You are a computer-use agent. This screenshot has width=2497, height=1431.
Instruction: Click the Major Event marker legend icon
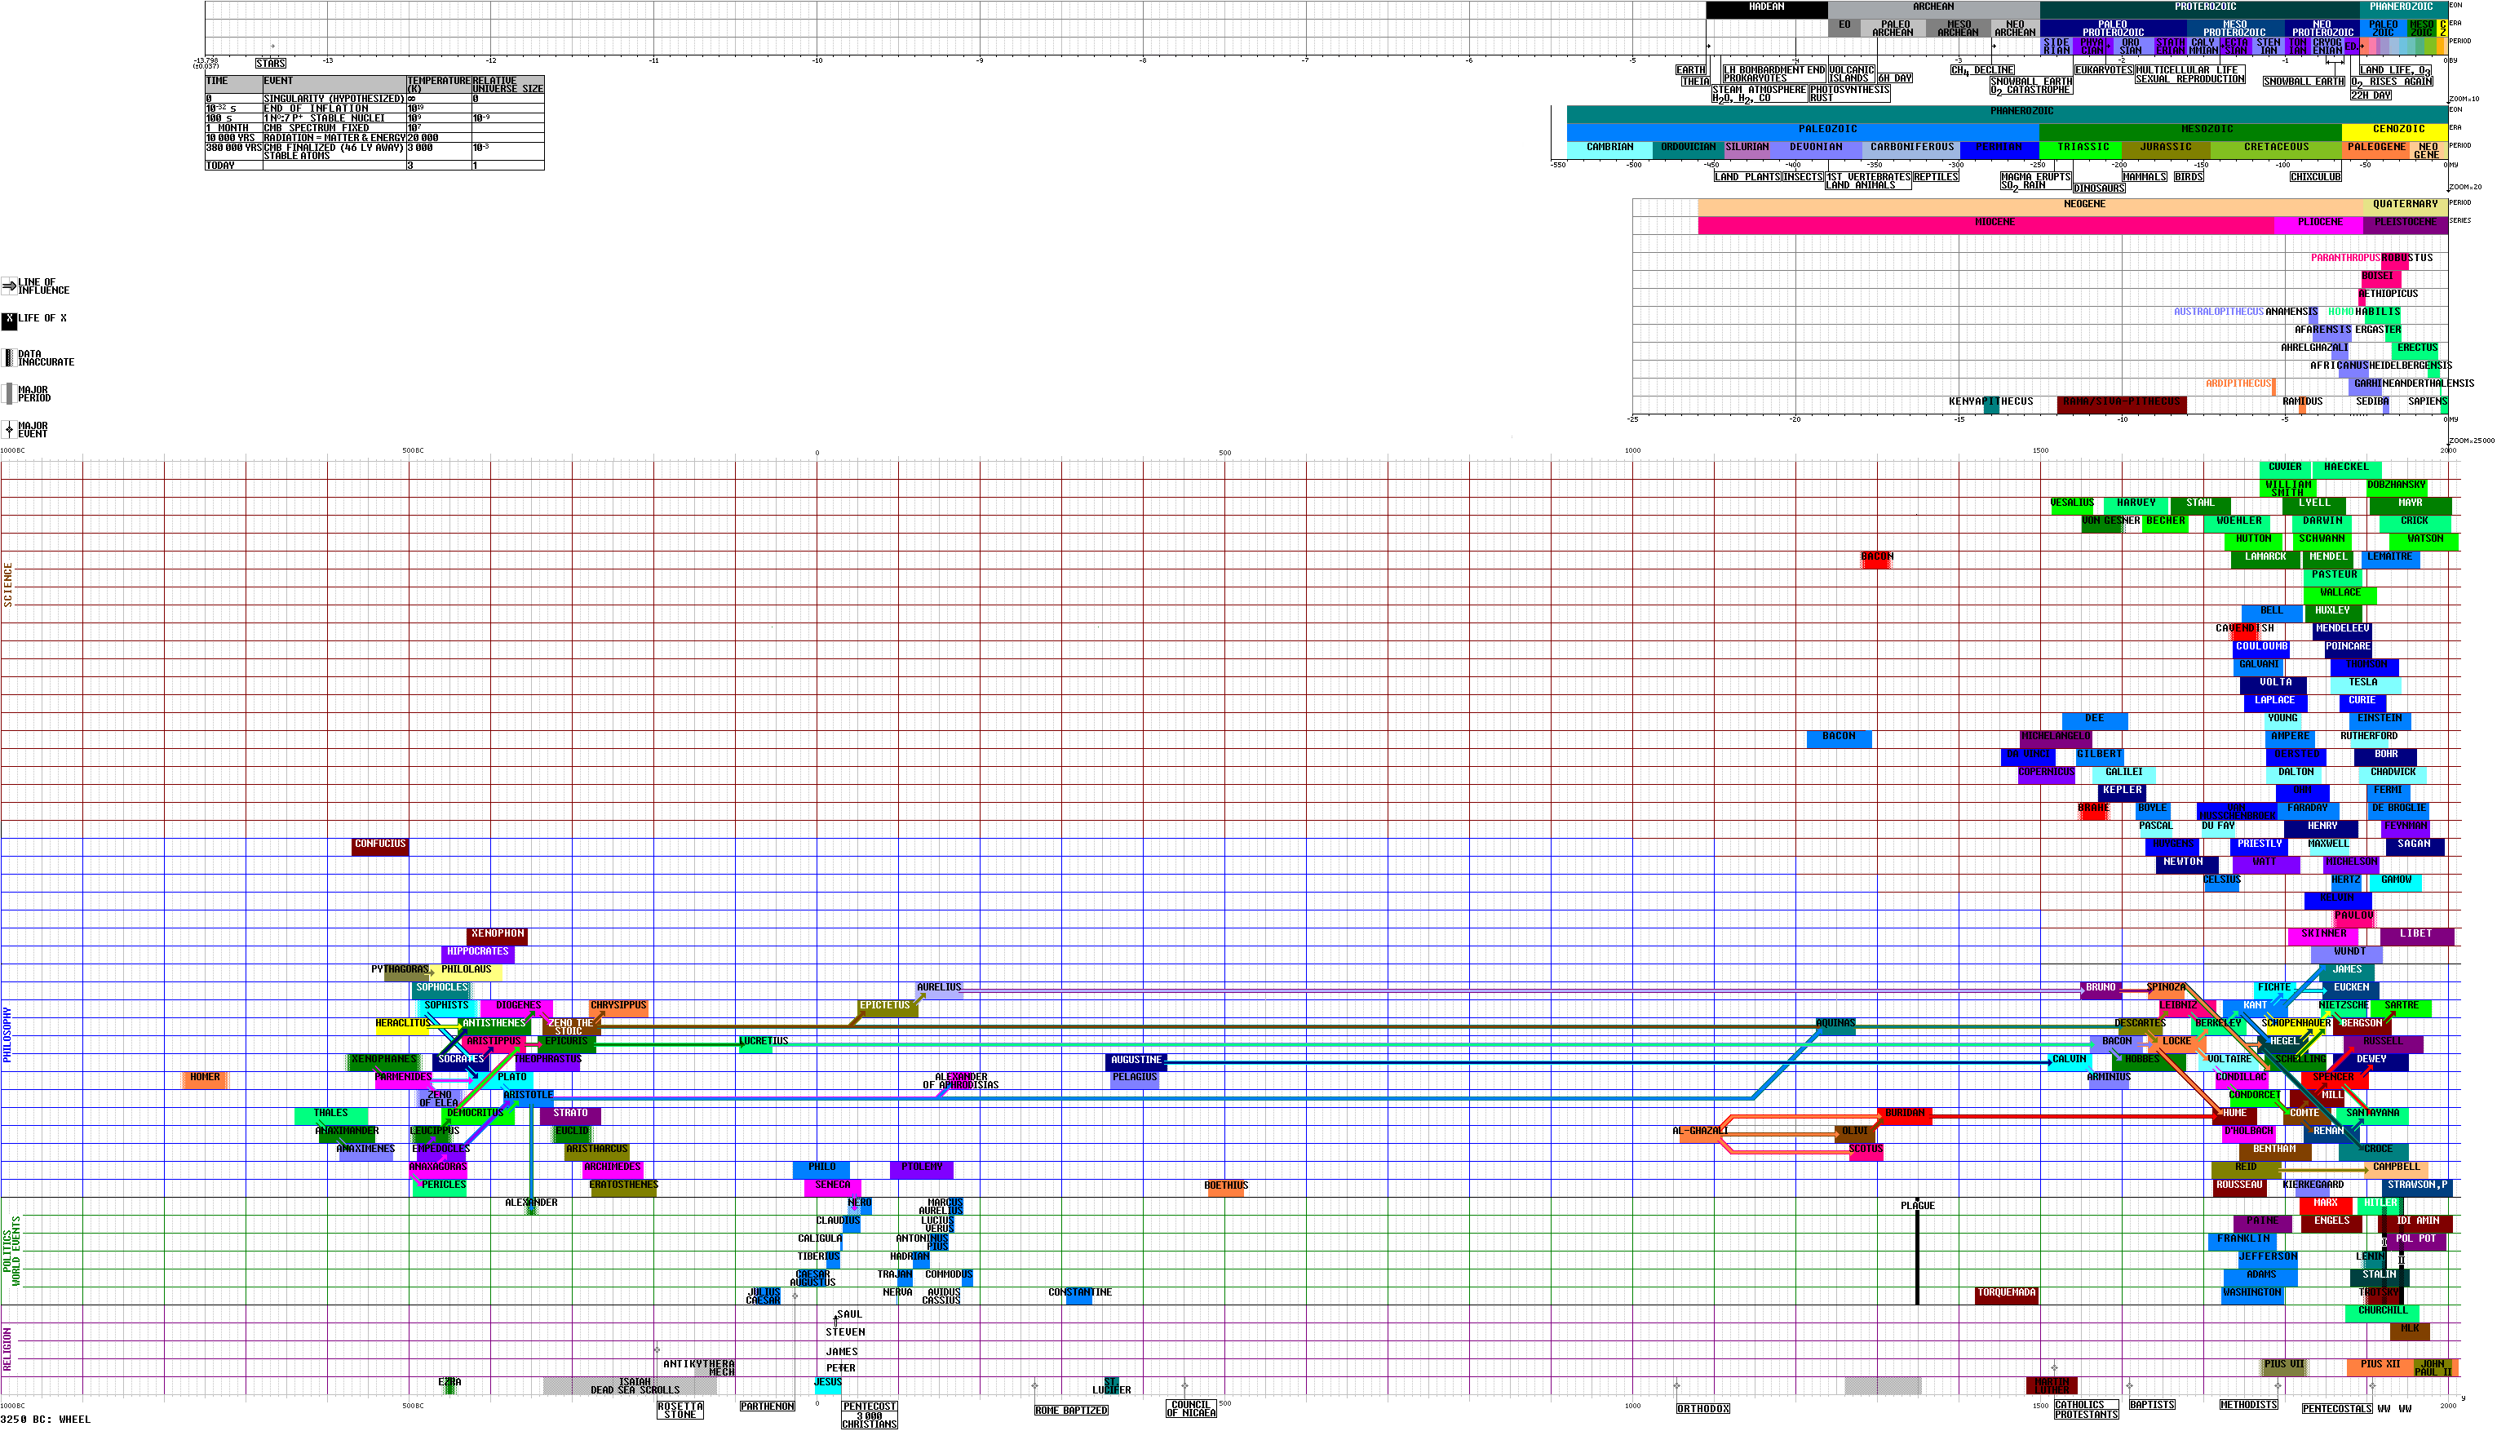pyautogui.click(x=9, y=429)
